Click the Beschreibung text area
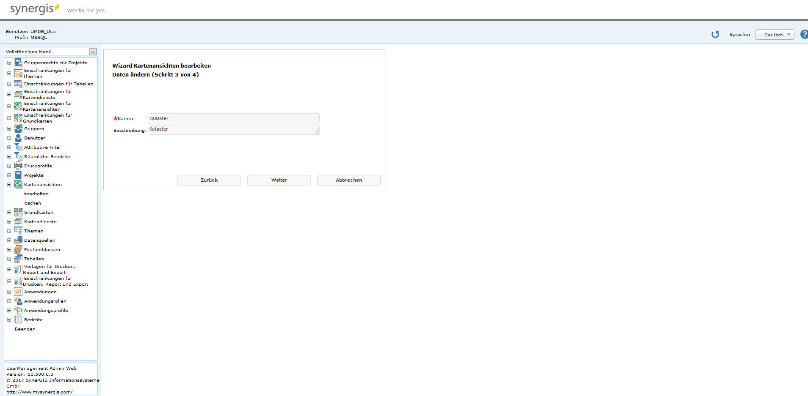Image resolution: width=808 pixels, height=396 pixels. [234, 130]
